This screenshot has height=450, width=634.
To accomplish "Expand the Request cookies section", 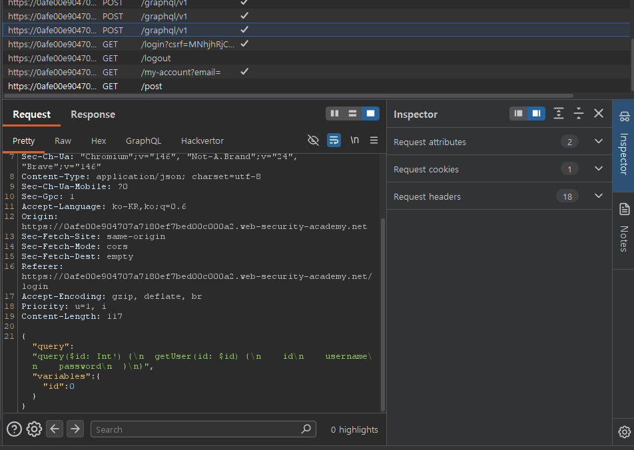I will 598,169.
